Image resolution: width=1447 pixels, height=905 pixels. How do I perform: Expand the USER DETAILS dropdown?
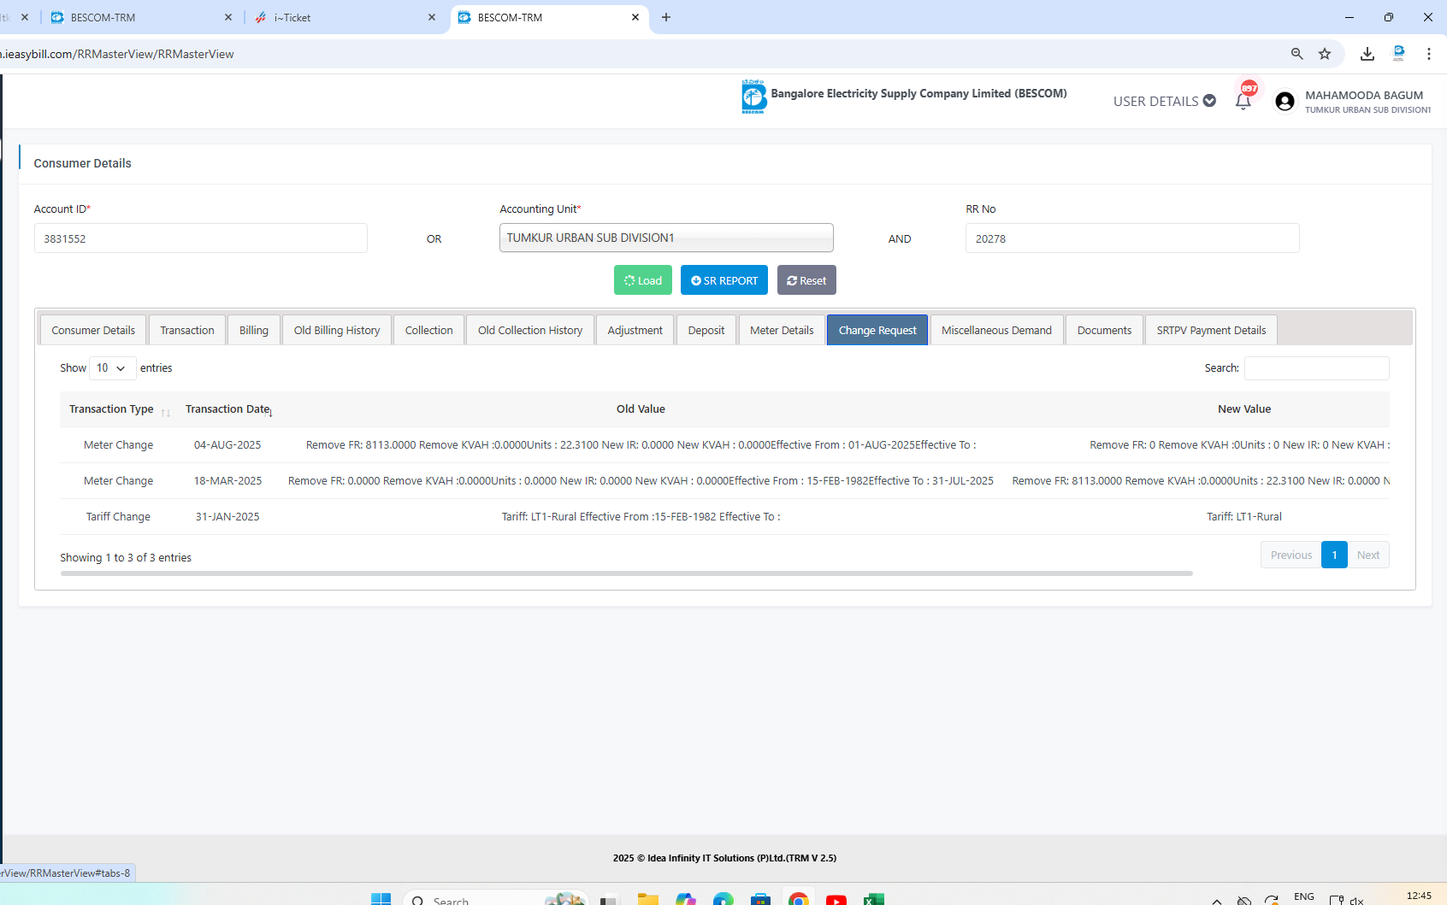point(1164,101)
